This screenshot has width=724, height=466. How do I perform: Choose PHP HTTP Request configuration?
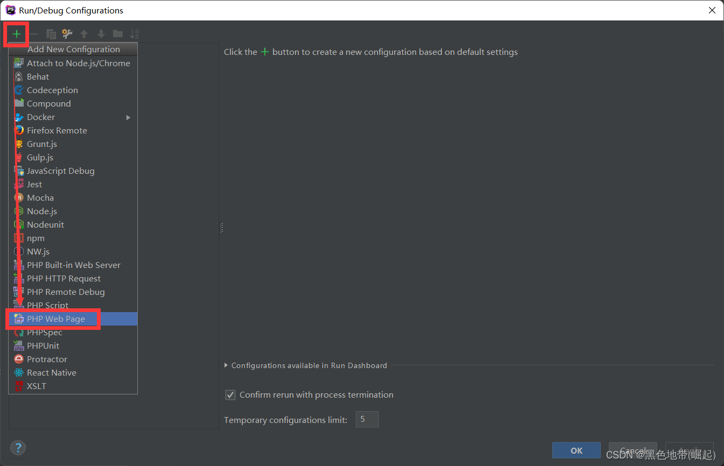pyautogui.click(x=73, y=278)
